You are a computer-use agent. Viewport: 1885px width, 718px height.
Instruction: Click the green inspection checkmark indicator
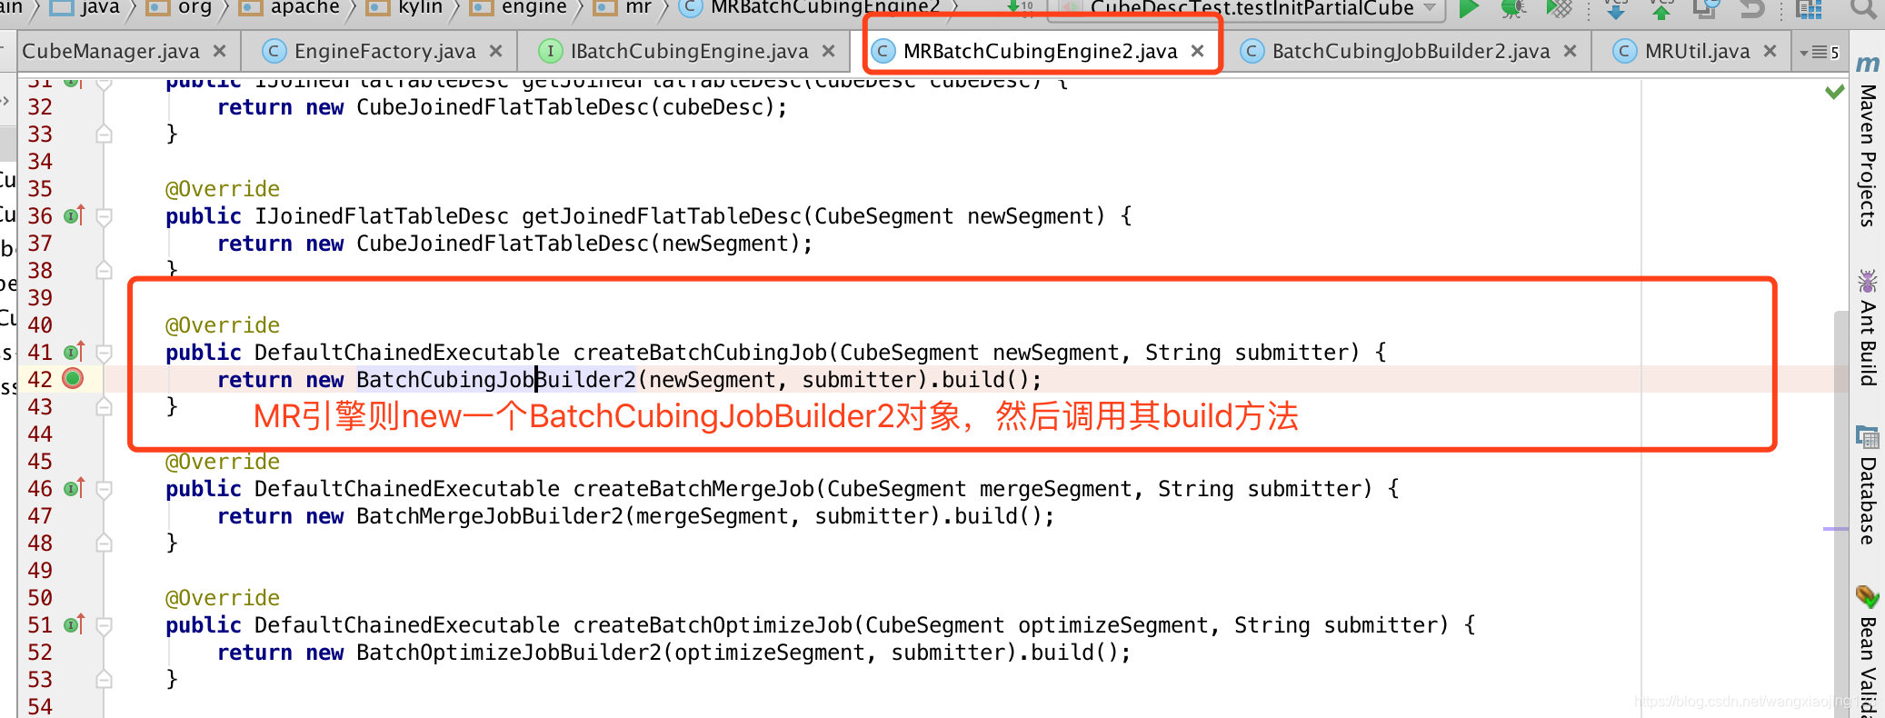pos(1835,91)
